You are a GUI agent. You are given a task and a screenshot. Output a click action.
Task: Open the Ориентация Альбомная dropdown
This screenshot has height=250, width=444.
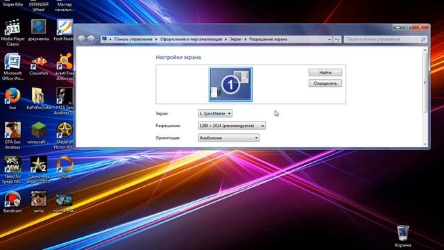click(228, 137)
